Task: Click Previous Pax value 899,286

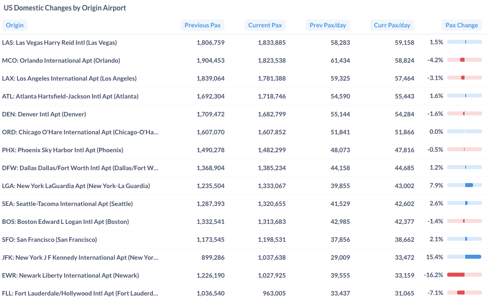Action: (x=213, y=257)
